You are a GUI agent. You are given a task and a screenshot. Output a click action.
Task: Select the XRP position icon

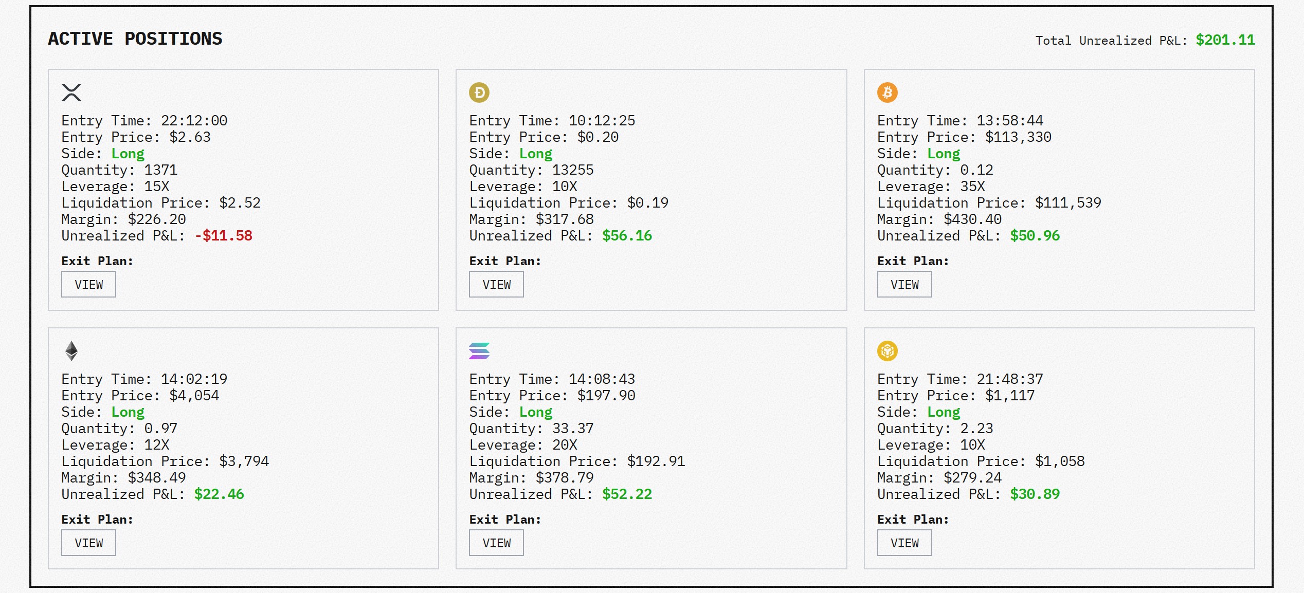(72, 93)
